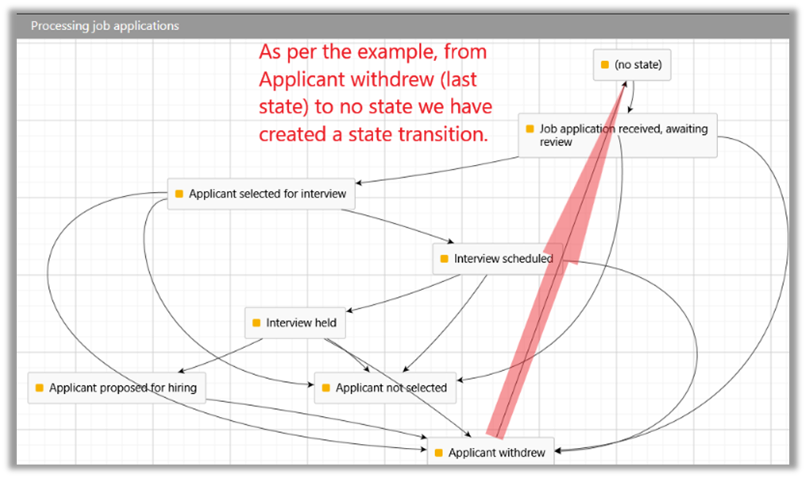
Task: Select the 'Job application received, awaiting review' text
Action: point(623,135)
